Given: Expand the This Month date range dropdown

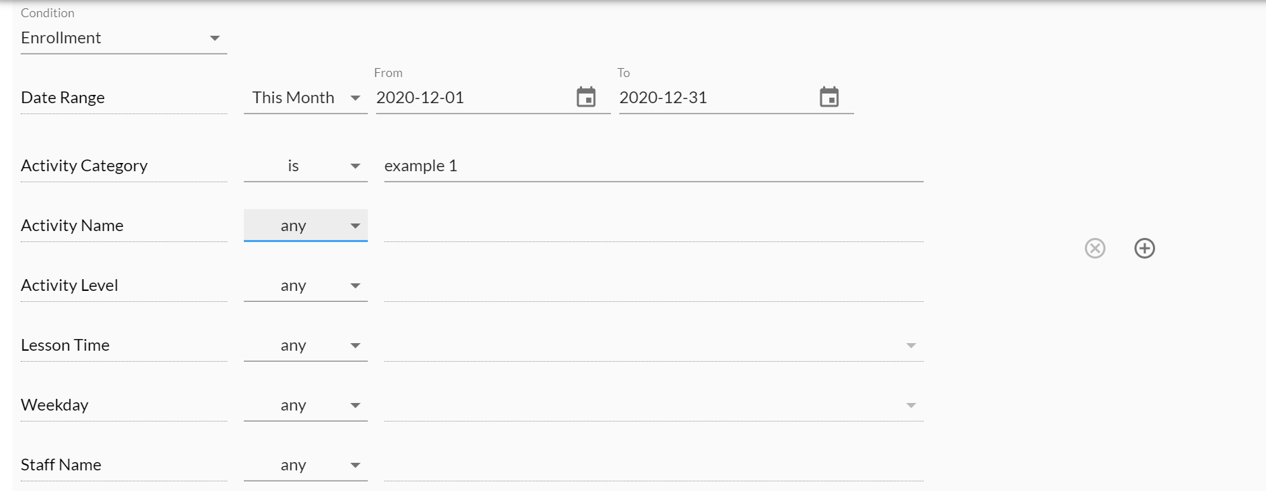Looking at the screenshot, I should click(305, 98).
